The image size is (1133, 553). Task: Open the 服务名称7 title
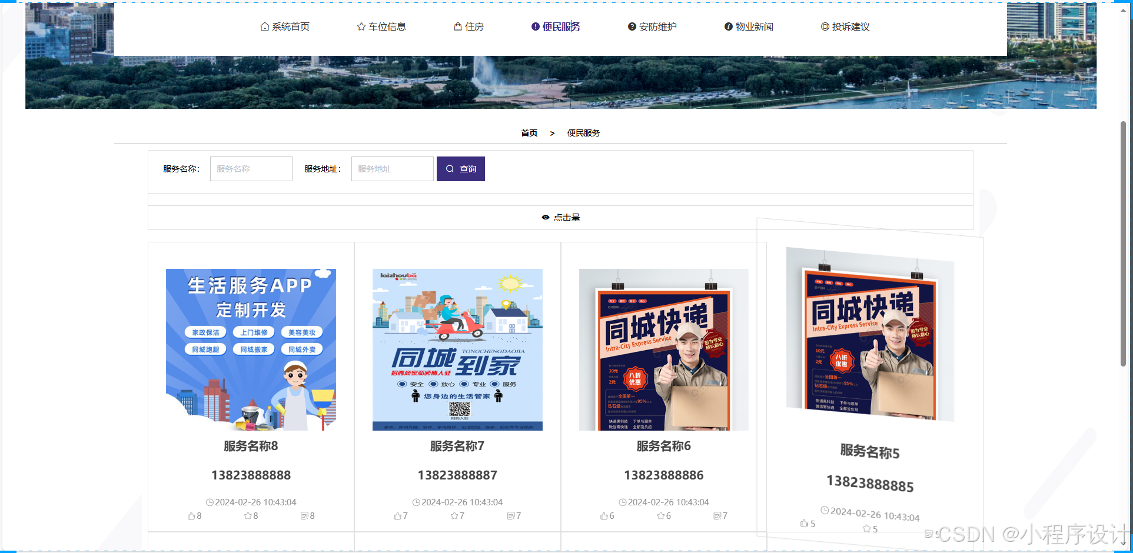click(457, 447)
